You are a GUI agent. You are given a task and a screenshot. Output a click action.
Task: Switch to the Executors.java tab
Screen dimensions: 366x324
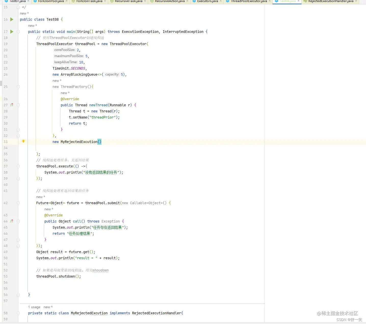(207, 1)
